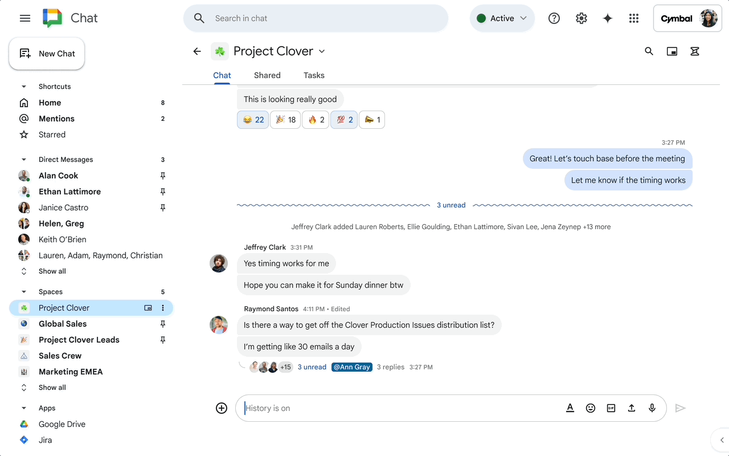Viewport: 729px width, 456px height.
Task: Switch to the Shared tab
Action: (267, 75)
